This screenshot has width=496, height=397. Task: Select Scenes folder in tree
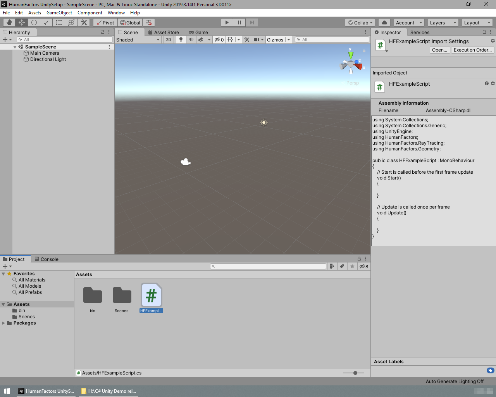27,317
